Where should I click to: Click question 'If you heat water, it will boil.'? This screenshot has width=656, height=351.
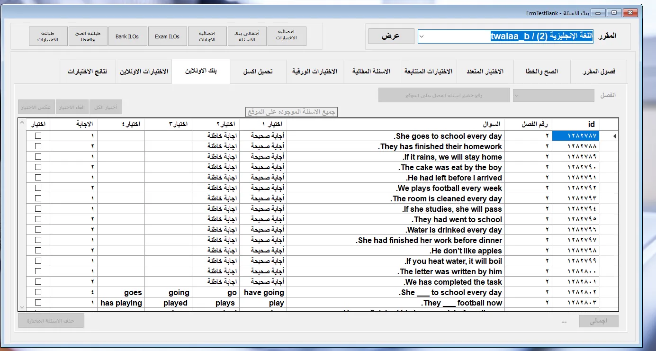[x=453, y=261]
